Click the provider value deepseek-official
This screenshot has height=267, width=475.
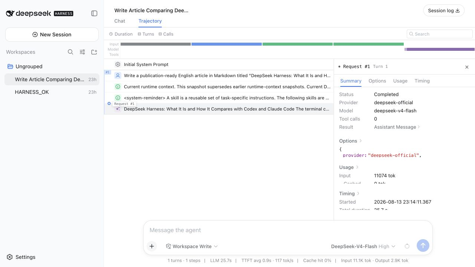click(x=393, y=102)
